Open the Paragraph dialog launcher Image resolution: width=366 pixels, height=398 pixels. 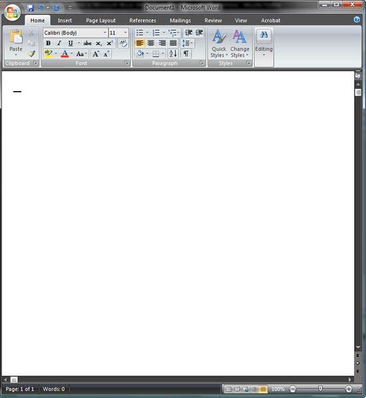[x=202, y=62]
